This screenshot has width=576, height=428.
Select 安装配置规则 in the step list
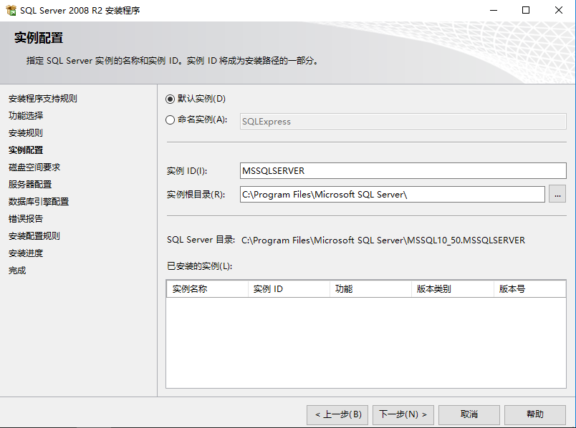(34, 236)
